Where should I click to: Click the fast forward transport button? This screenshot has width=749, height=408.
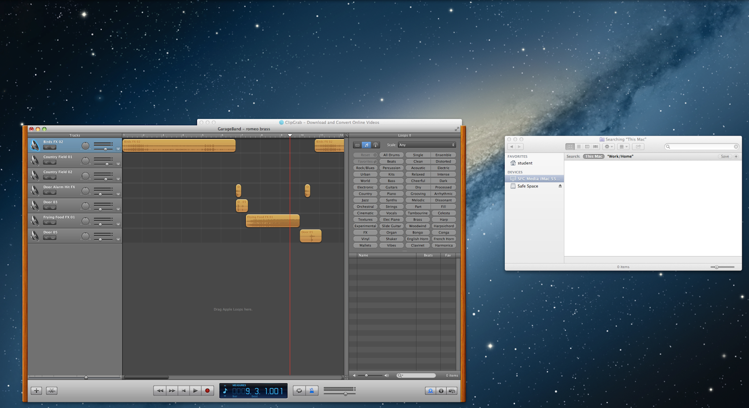pos(172,391)
